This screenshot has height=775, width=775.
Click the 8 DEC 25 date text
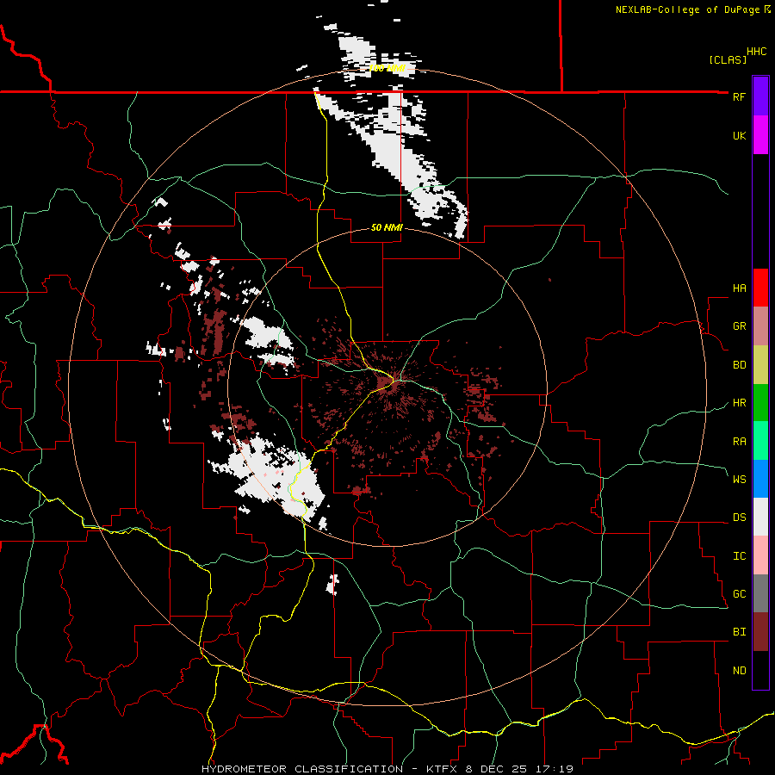pyautogui.click(x=497, y=769)
